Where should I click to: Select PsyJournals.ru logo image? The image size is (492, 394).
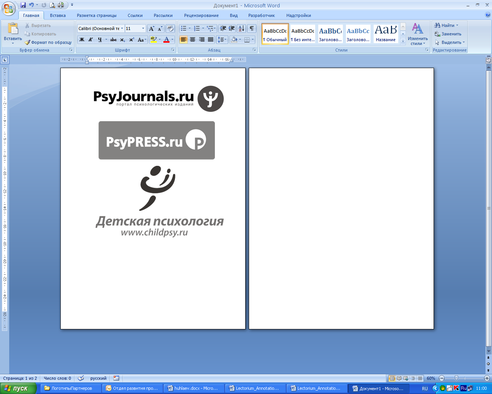[158, 99]
